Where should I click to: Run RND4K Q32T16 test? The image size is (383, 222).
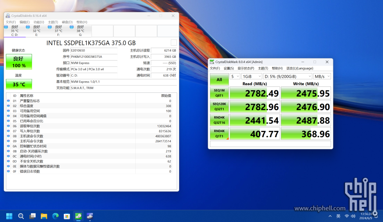click(x=219, y=120)
